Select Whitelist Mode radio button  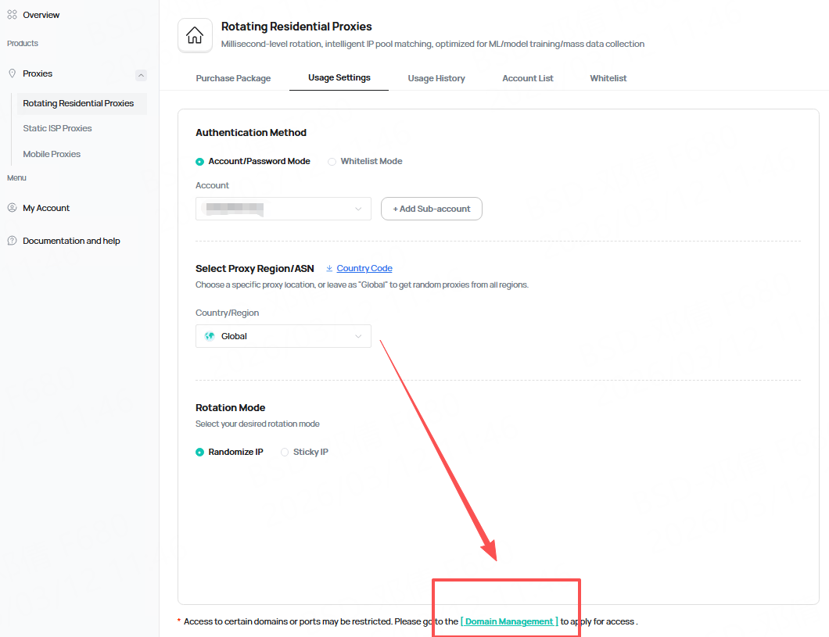coord(332,162)
